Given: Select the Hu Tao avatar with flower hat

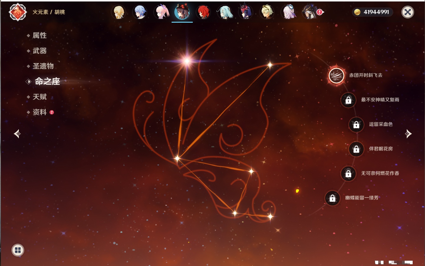Looking at the screenshot, I should [x=182, y=12].
